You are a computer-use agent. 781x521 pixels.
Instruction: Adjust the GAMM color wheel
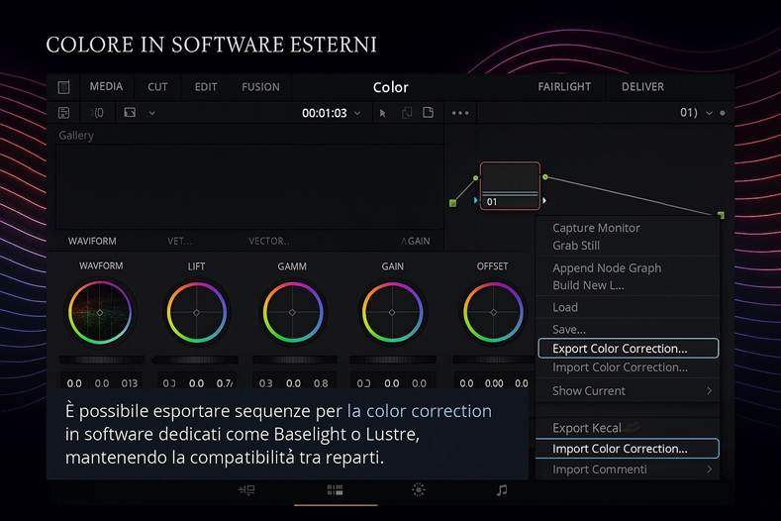292,313
